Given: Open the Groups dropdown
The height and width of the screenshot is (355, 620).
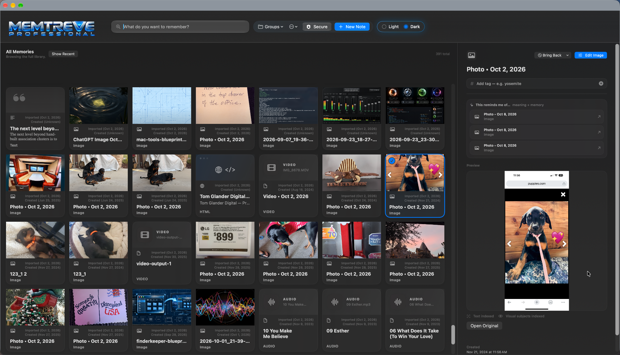Looking at the screenshot, I should 270,27.
